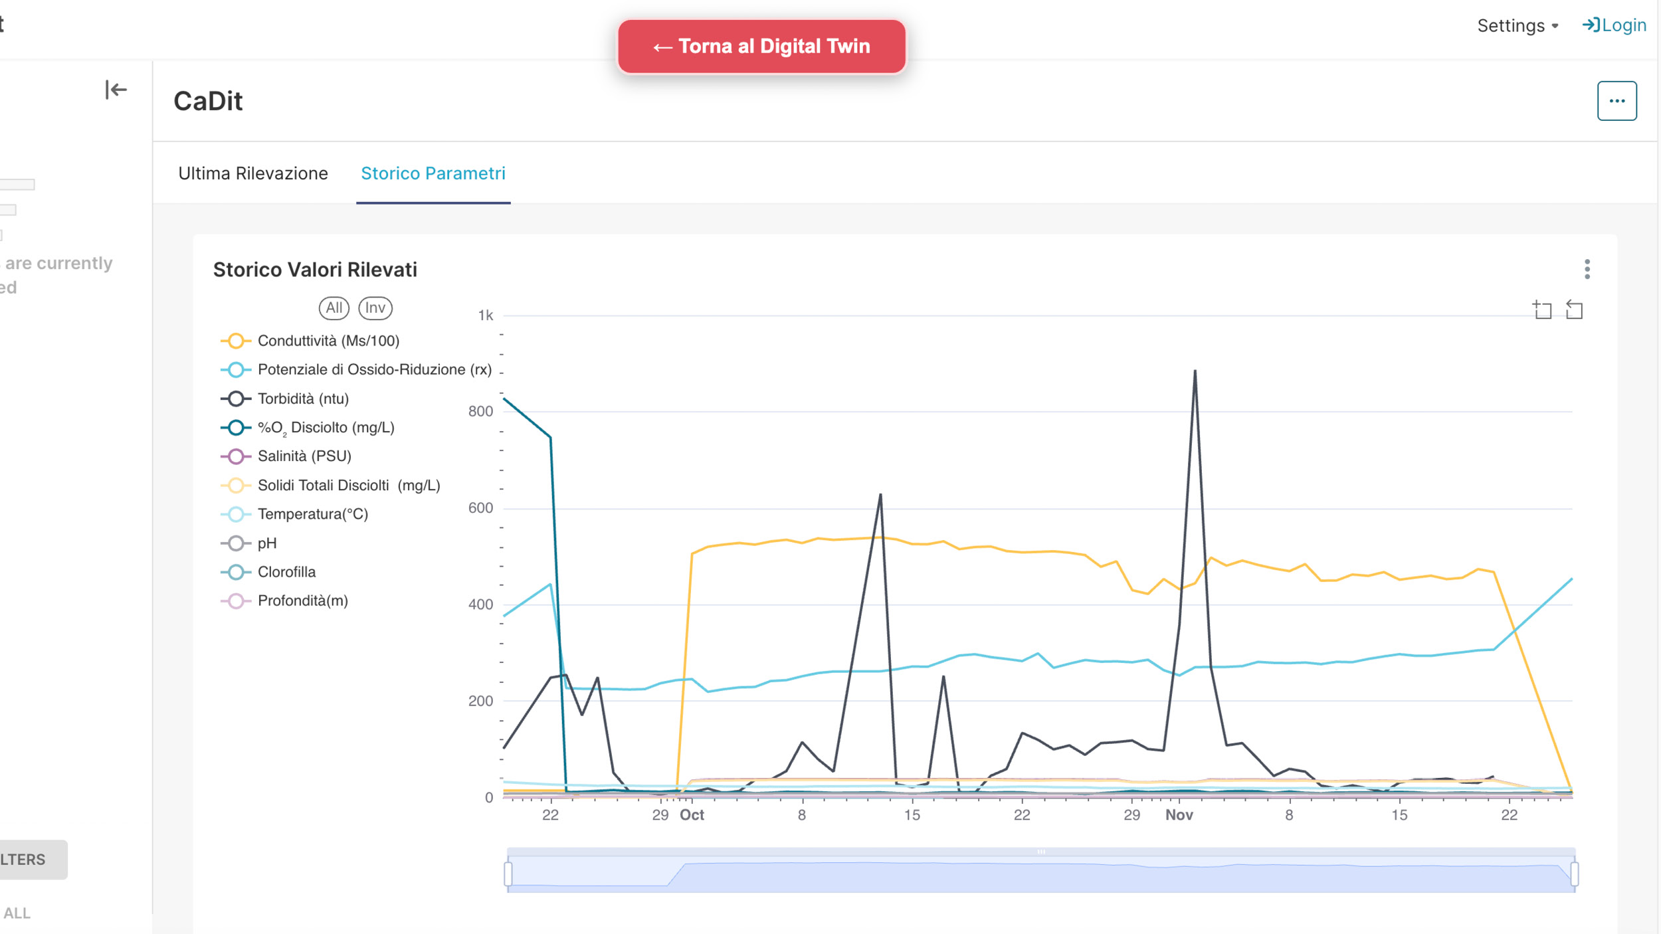Toggle the Salinità (PSU) series visibility

point(304,456)
